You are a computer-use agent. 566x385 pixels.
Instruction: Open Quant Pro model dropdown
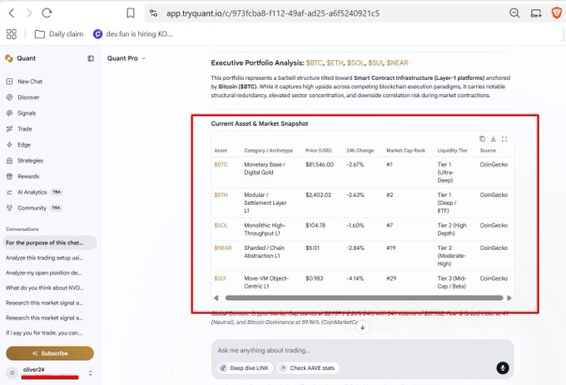(127, 58)
